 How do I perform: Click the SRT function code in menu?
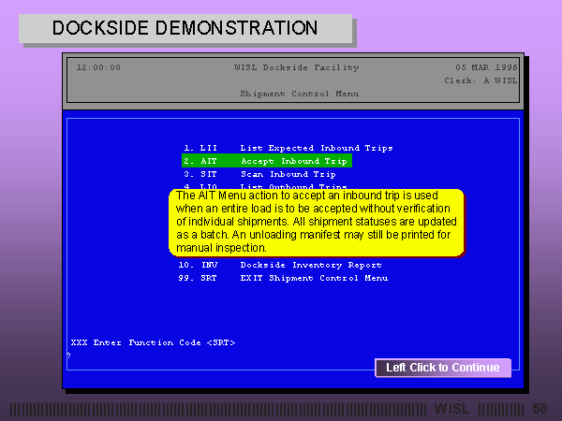(x=208, y=278)
